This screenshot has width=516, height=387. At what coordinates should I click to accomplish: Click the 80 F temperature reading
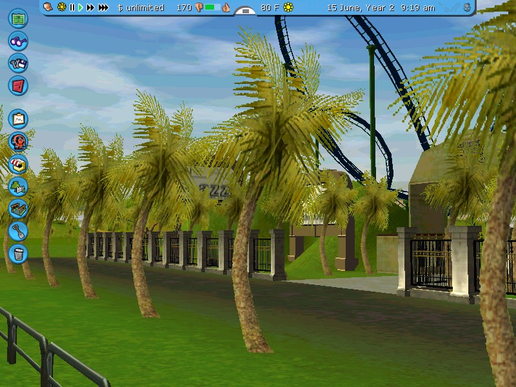pyautogui.click(x=270, y=8)
